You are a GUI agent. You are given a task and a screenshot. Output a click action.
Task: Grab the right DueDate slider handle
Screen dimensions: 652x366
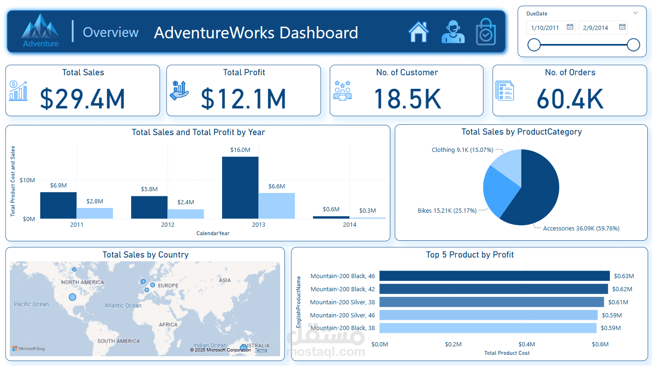click(633, 45)
